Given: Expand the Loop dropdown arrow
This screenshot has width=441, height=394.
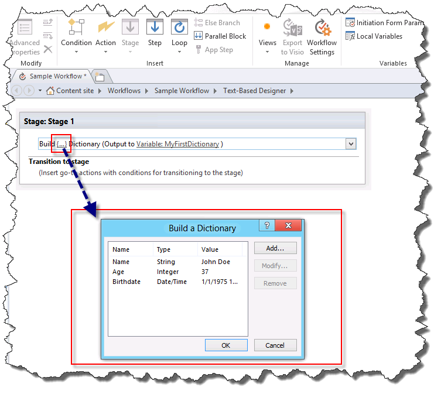Looking at the screenshot, I should (179, 52).
